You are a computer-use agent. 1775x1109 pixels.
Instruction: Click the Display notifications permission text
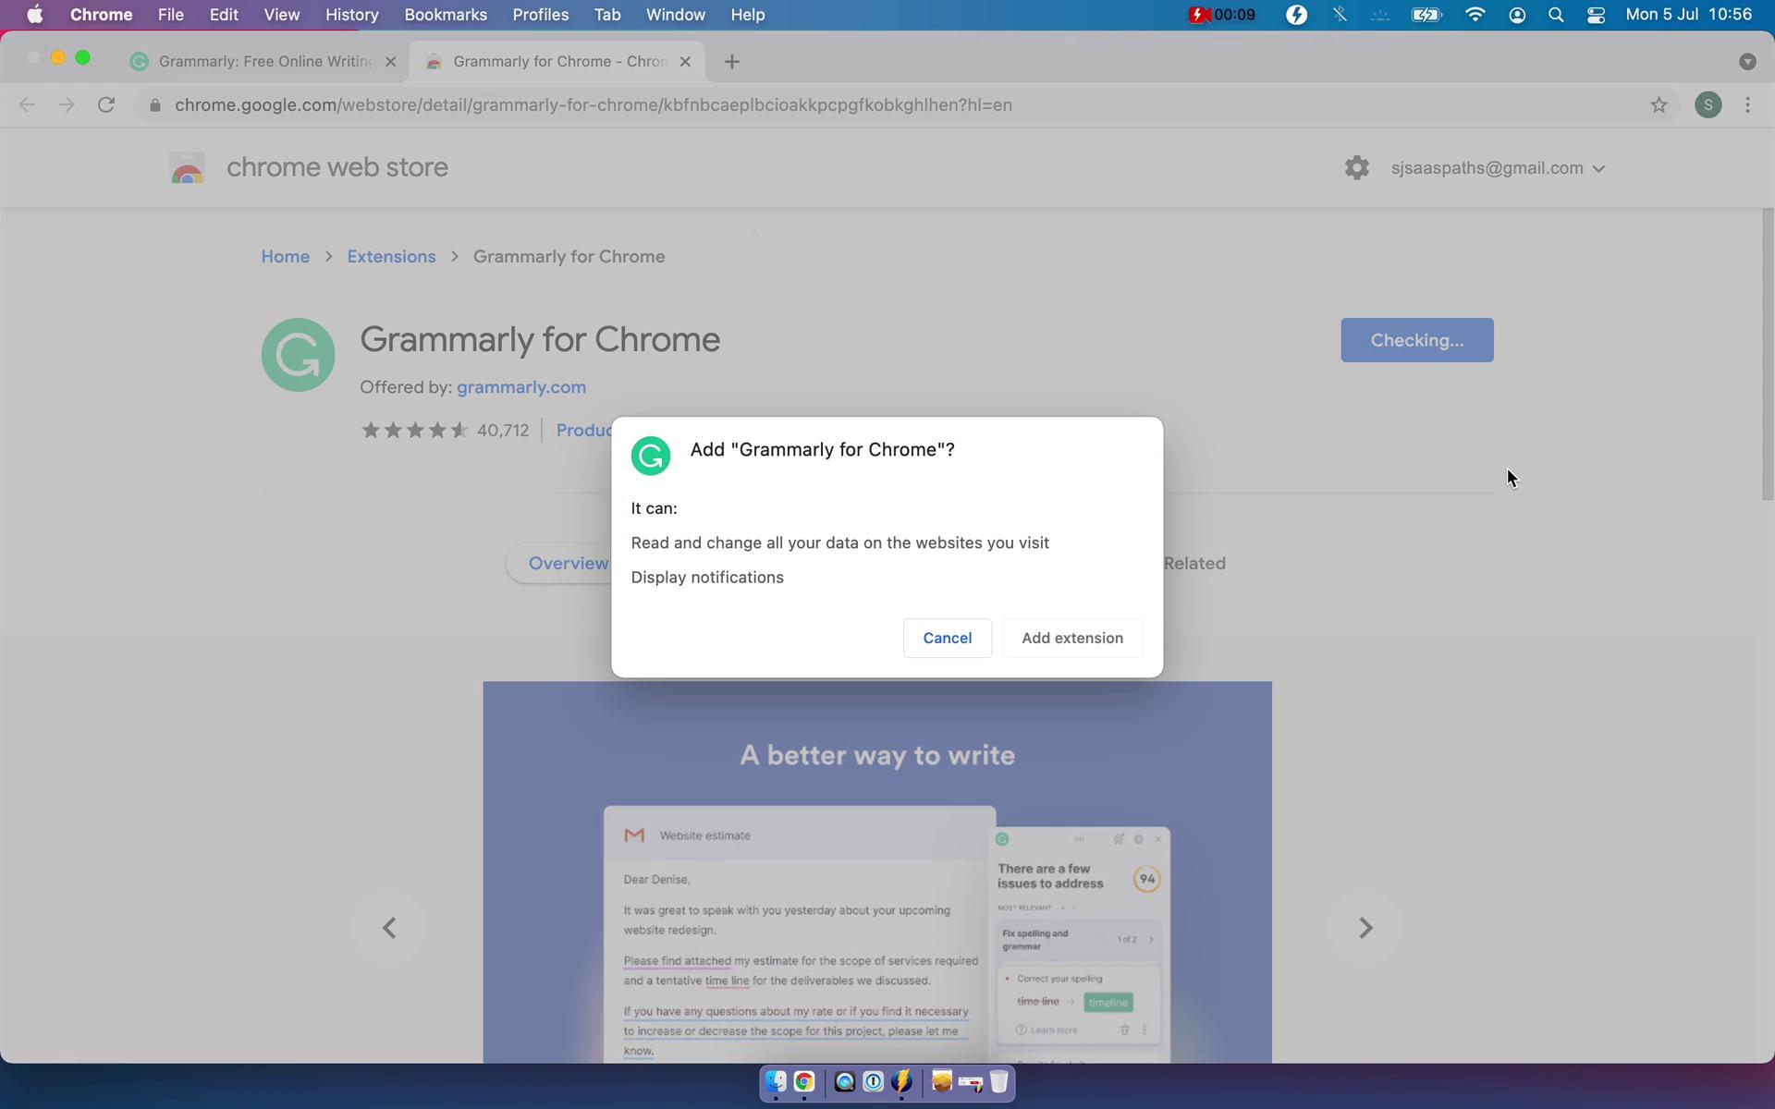click(x=707, y=578)
